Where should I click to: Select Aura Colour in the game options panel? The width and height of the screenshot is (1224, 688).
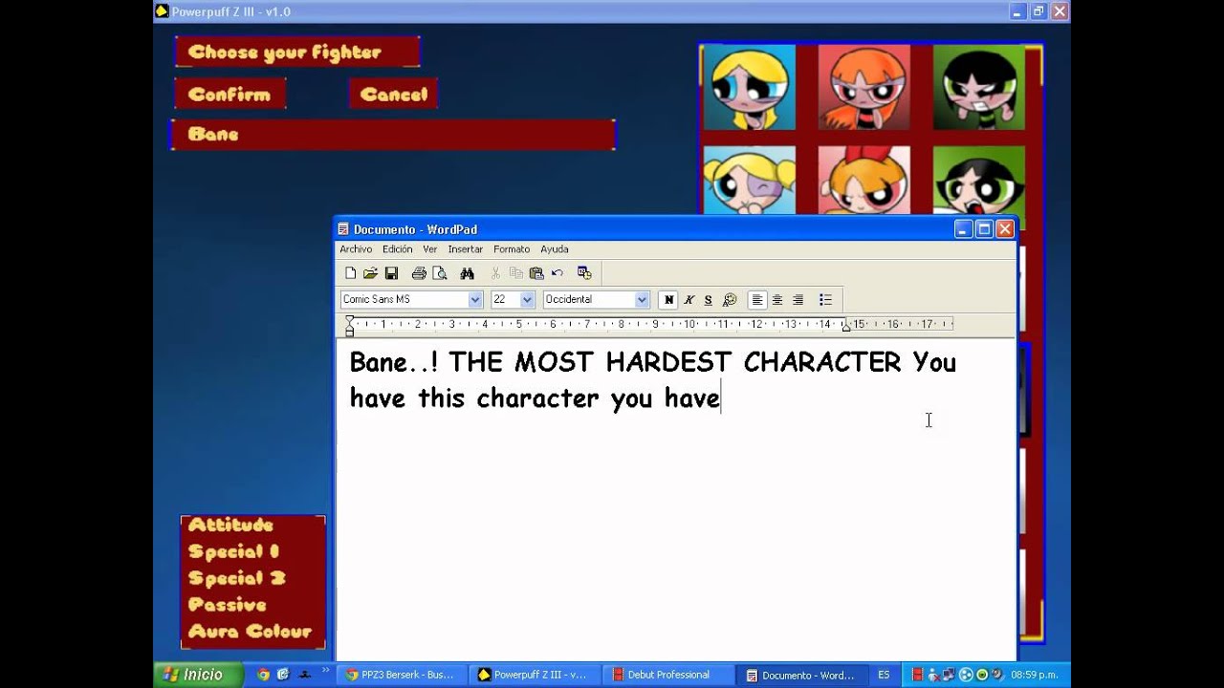point(250,632)
